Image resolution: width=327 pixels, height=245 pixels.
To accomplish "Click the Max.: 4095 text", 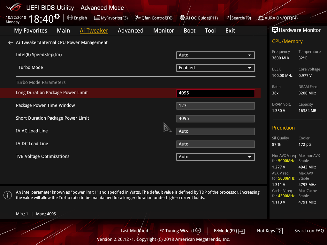I will [46, 214].
